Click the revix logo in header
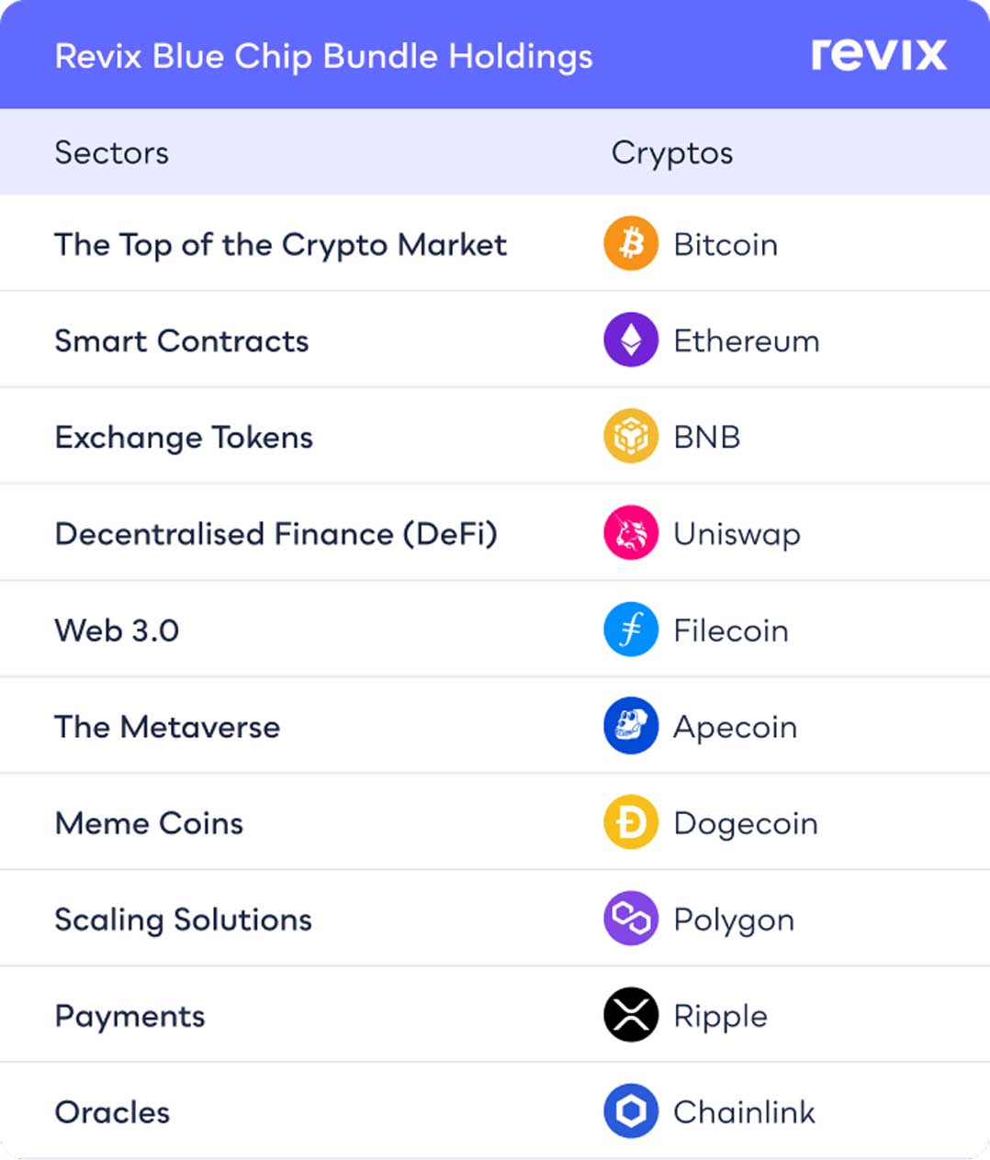This screenshot has width=990, height=1160. click(x=878, y=55)
